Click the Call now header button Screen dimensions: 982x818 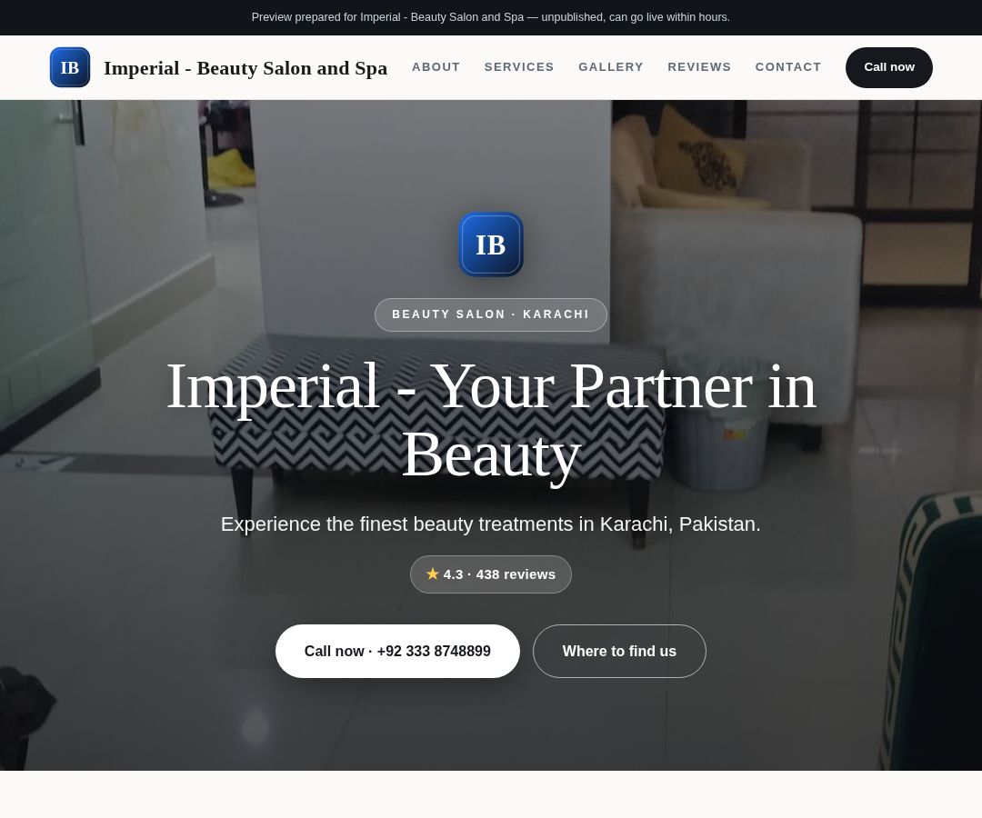(x=888, y=67)
